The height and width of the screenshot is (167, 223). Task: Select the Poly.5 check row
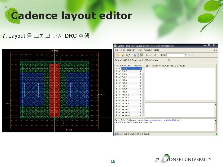129,89
